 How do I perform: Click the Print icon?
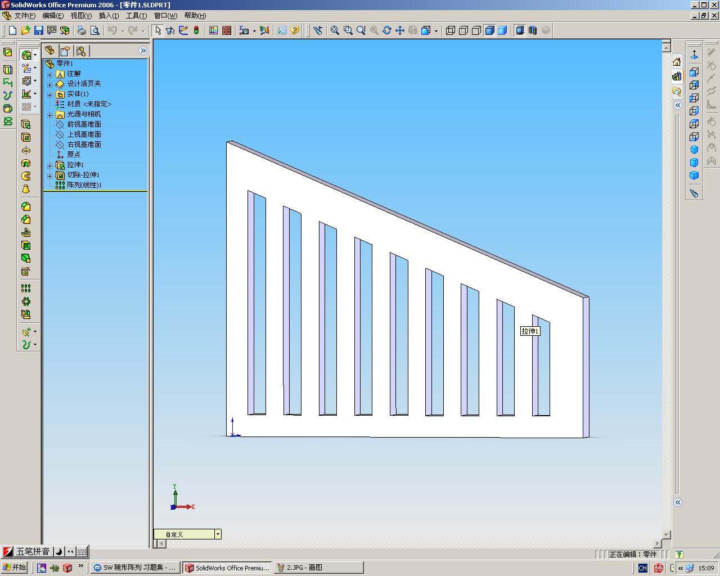[82, 30]
